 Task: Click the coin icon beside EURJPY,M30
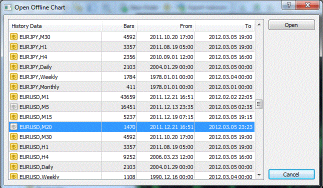pos(13,37)
